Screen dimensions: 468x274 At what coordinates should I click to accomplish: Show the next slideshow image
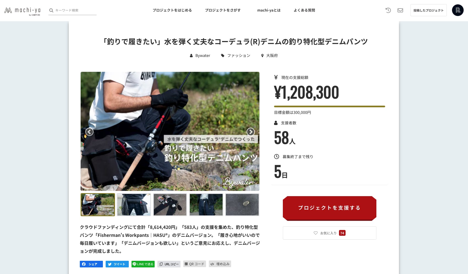click(250, 132)
